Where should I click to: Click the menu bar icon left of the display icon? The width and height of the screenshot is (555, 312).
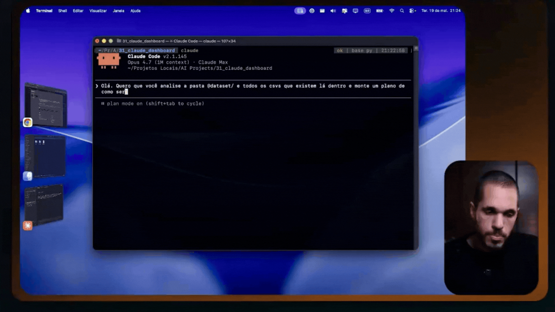344,11
